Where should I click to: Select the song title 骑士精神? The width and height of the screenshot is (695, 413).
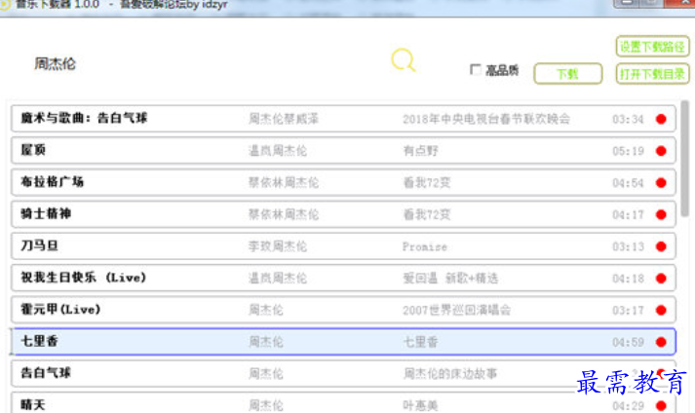(46, 214)
